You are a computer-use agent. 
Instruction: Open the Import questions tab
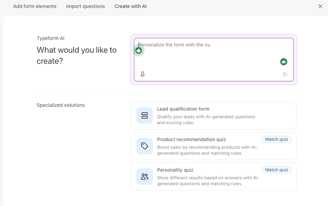tap(85, 6)
